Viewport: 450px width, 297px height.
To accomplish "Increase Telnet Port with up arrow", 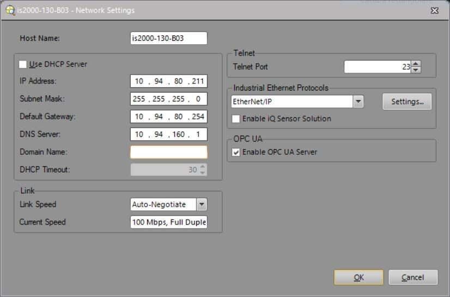I will (416, 64).
